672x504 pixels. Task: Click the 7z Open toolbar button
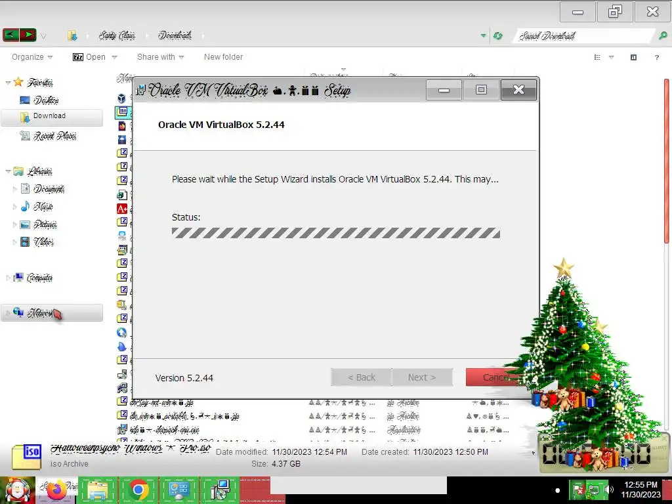click(89, 57)
